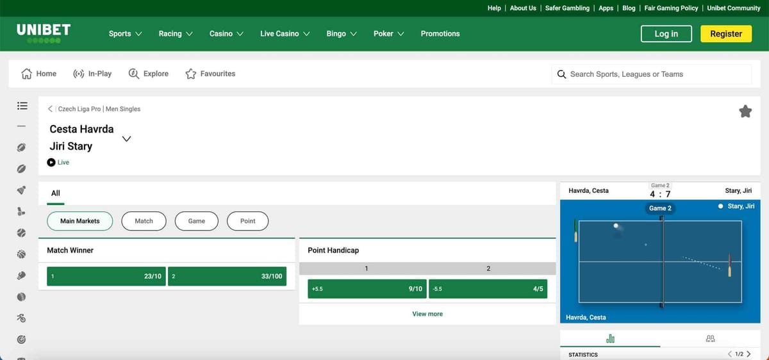This screenshot has width=769, height=360.
Task: Click the yellow Register button
Action: pyautogui.click(x=726, y=34)
